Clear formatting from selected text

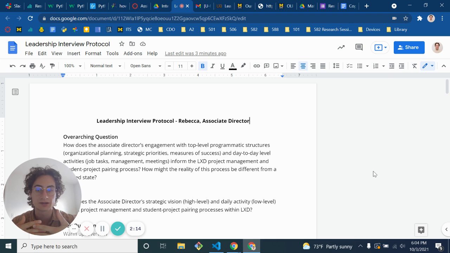point(414,66)
